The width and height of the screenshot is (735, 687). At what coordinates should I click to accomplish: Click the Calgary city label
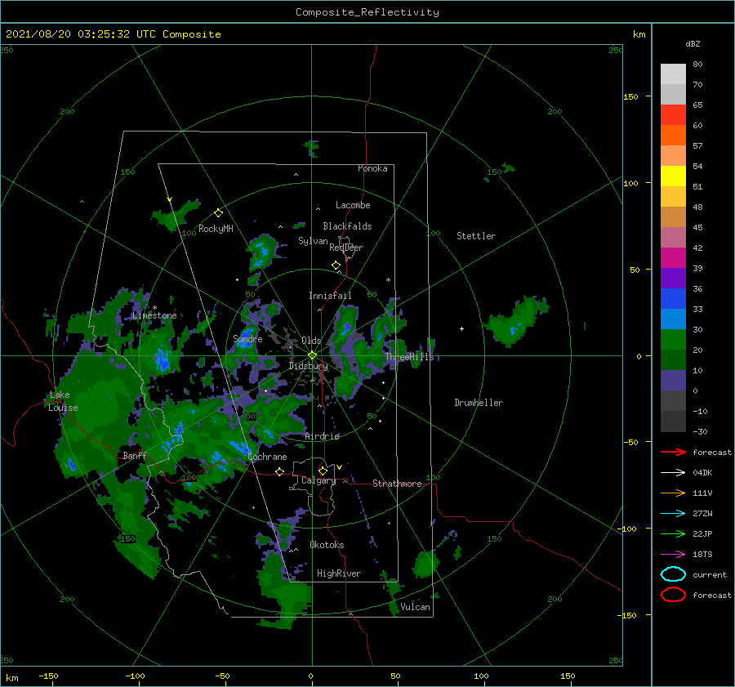pyautogui.click(x=318, y=480)
